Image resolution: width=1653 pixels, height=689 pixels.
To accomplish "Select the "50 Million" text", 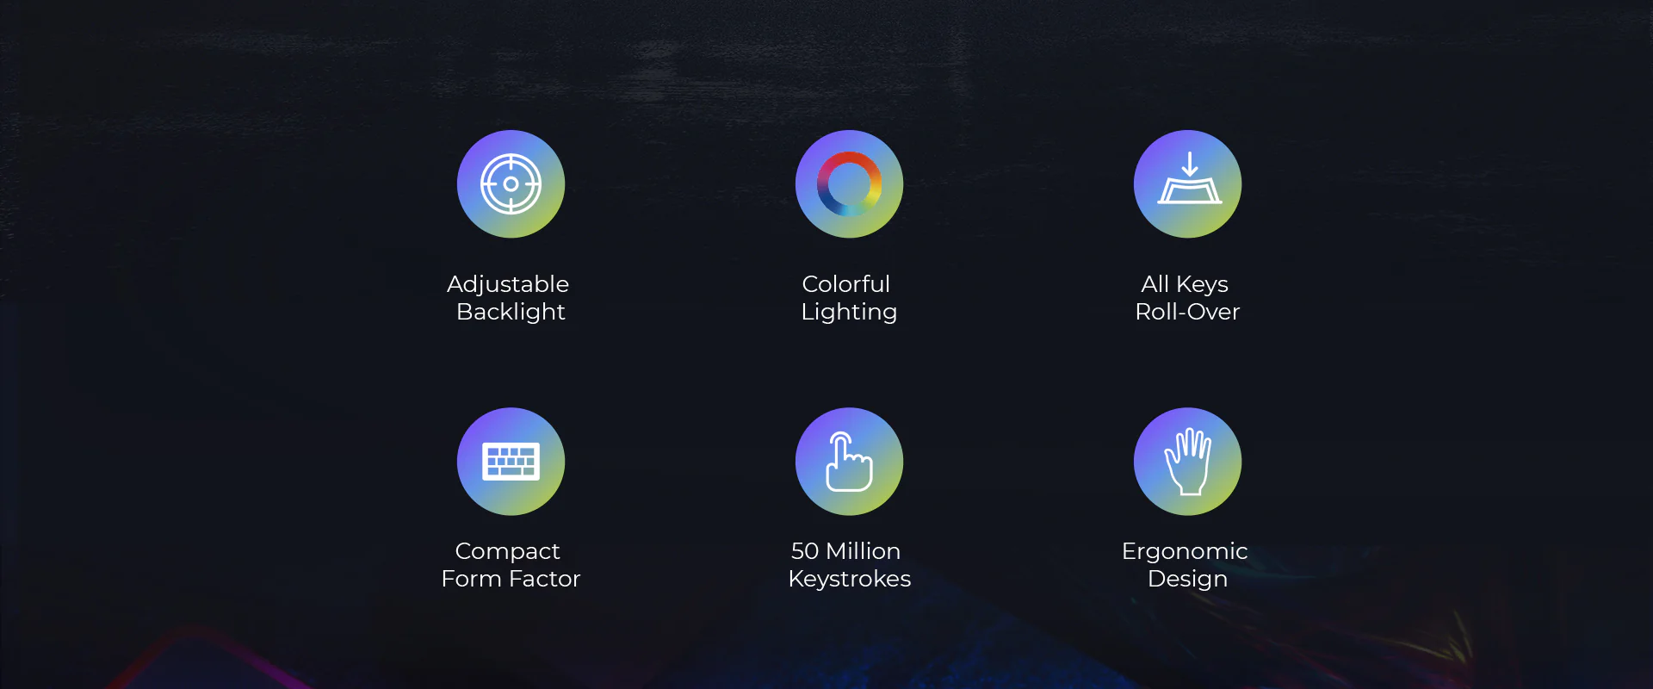I will pos(845,551).
